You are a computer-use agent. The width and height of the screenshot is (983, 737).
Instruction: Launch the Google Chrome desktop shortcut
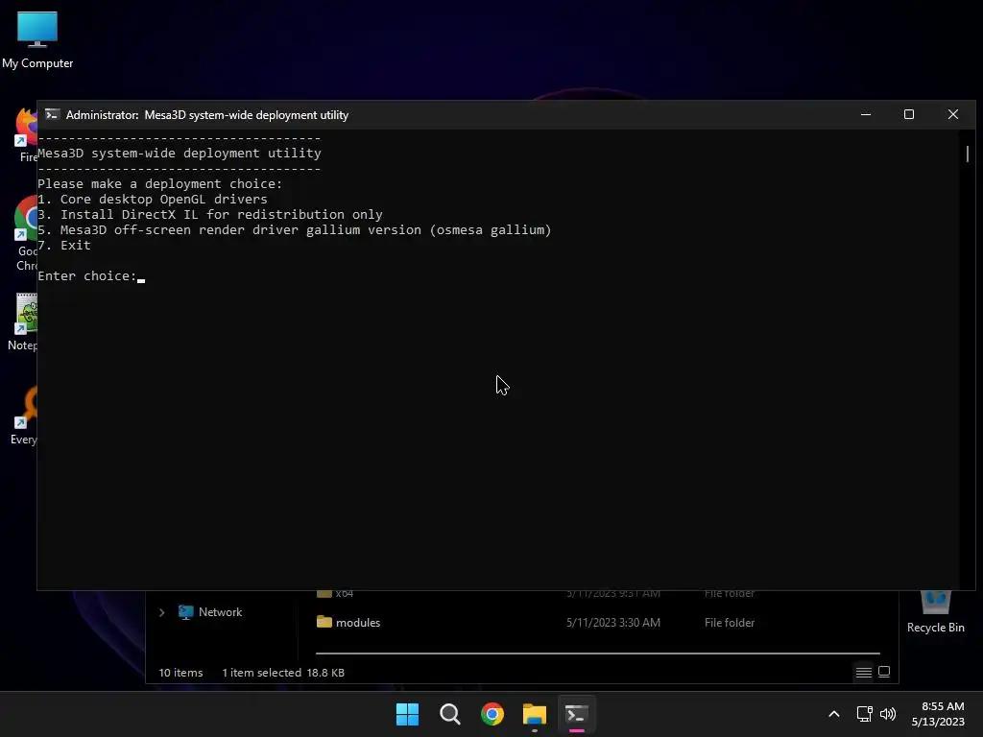click(x=26, y=233)
